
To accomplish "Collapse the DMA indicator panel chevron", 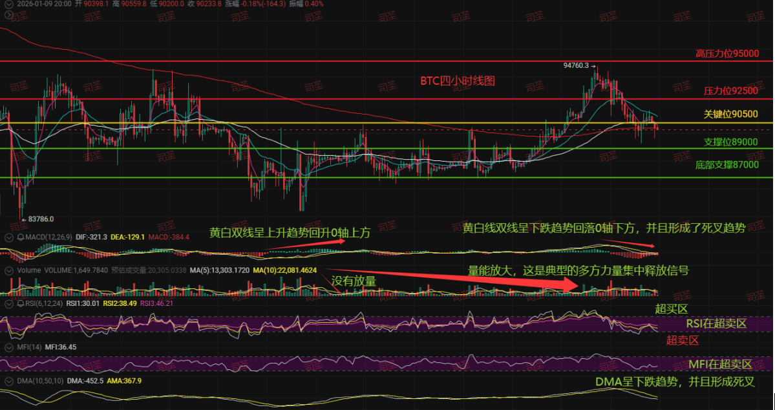I will [8, 381].
